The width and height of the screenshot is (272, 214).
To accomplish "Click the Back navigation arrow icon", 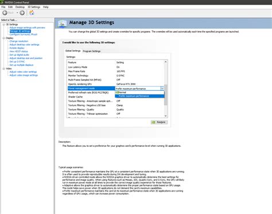I will click(5, 13).
